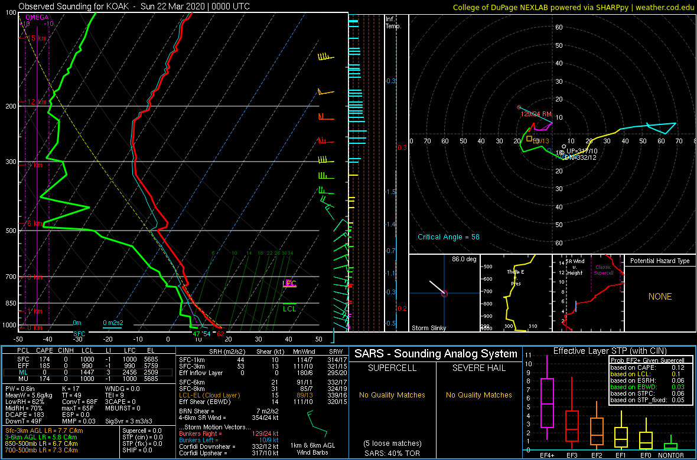Click the 700-500mb LR lapse rate
The width and height of the screenshot is (697, 460).
tap(40, 449)
